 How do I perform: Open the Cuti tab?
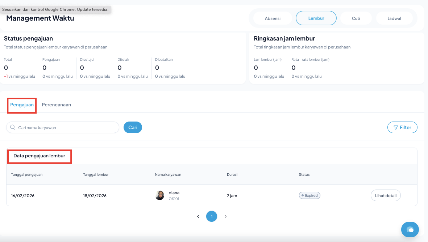pos(356,18)
